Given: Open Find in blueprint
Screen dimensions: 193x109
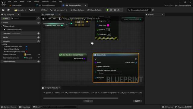Looking at the screenshot, I should pyautogui.click(x=44, y=10).
